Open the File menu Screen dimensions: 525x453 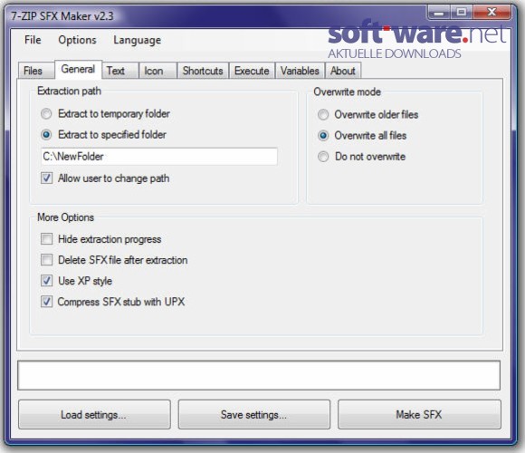[x=33, y=40]
